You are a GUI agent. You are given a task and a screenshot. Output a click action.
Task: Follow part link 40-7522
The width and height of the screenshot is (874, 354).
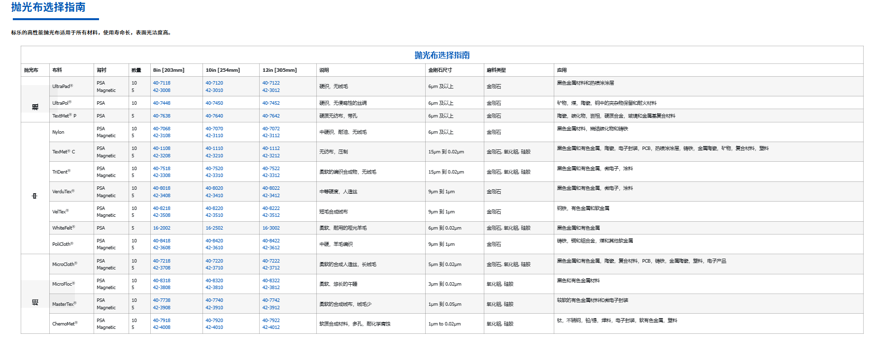(x=271, y=169)
